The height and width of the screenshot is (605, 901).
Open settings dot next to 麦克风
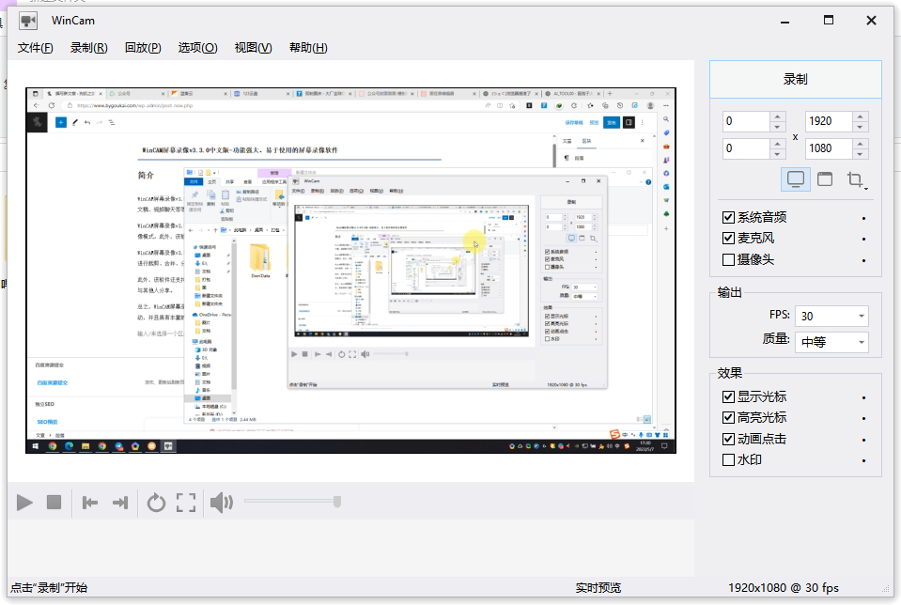(x=863, y=239)
